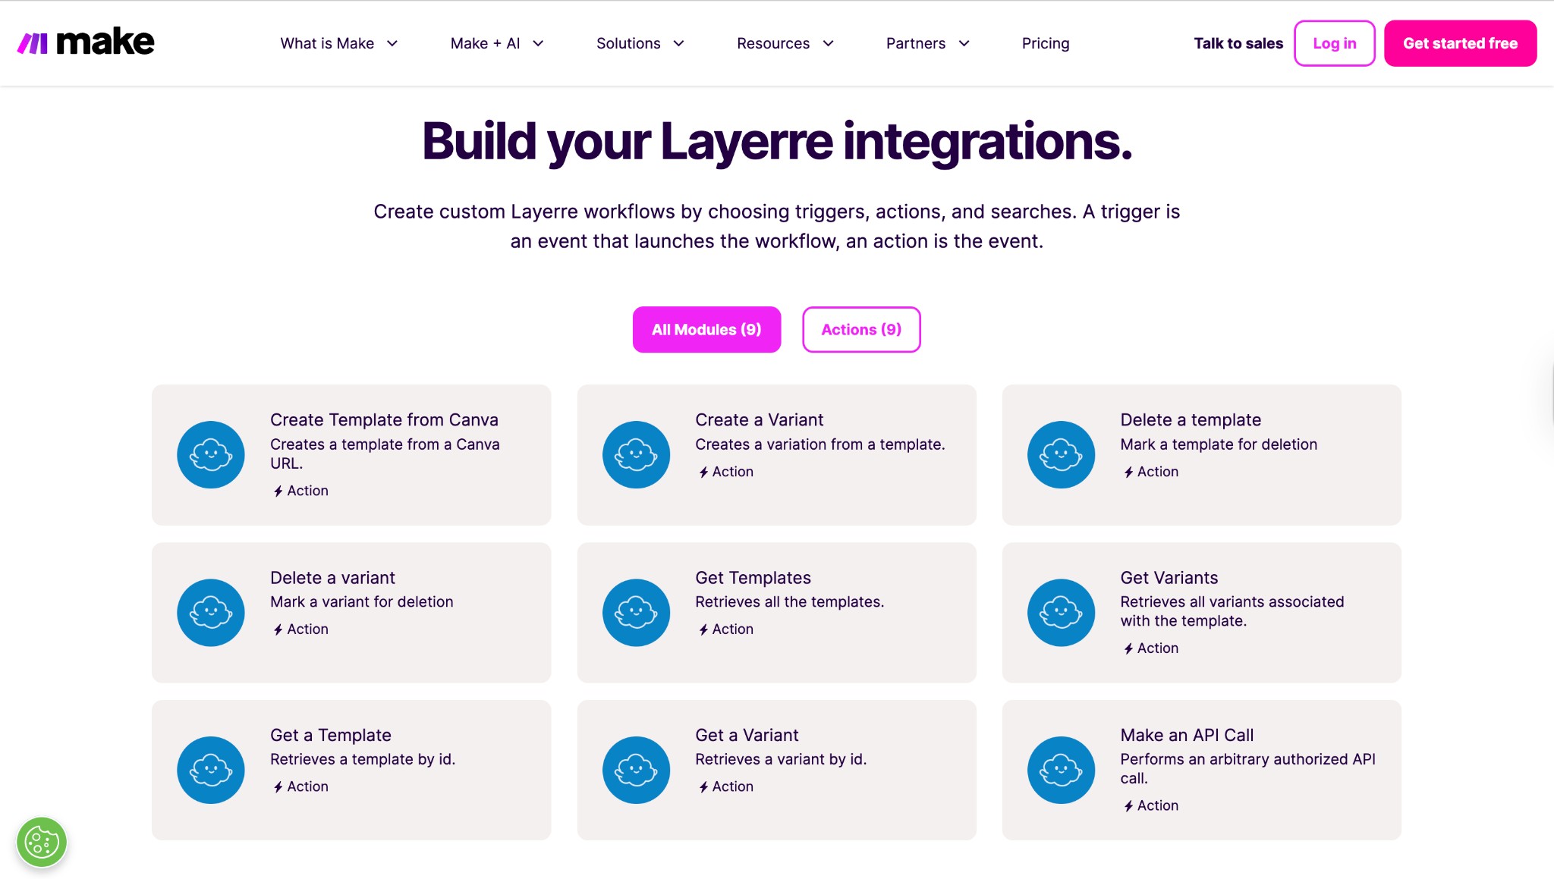Open Delete a variant module title
Viewport: 1554px width, 879px height.
tap(332, 577)
